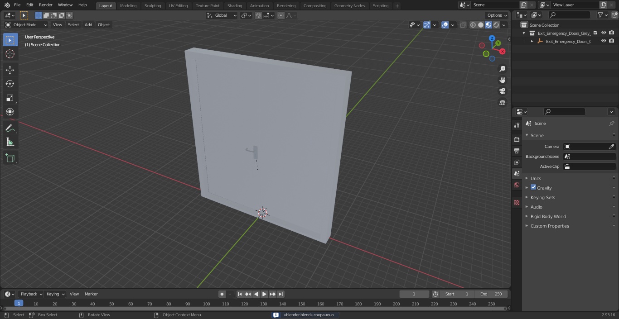Open the viewport Options dropdown
This screenshot has width=619, height=319.
(x=497, y=15)
